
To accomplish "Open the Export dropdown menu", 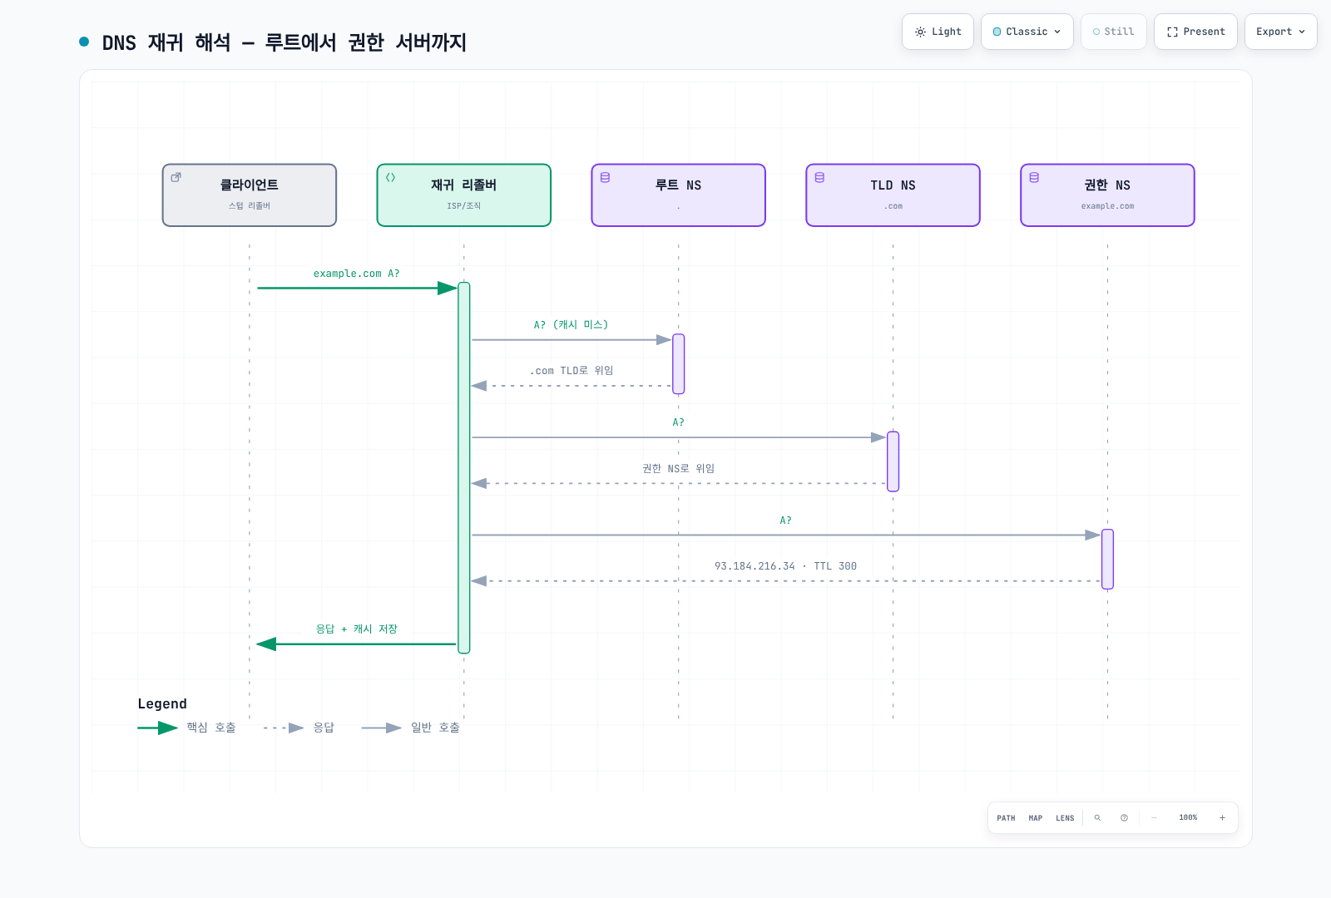I will pyautogui.click(x=1280, y=32).
